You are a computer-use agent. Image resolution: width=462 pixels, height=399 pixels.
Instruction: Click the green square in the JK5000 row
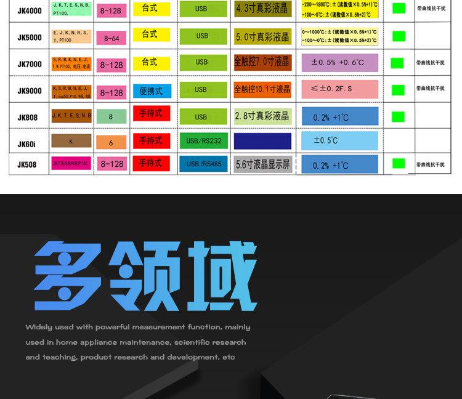399,36
